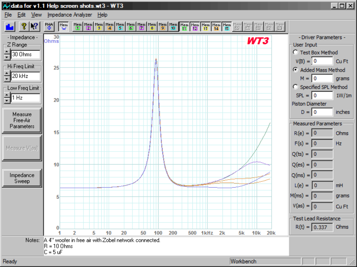357x267 pixels.
Task: Select the Mem W working memory icon
Action: pyautogui.click(x=64, y=26)
